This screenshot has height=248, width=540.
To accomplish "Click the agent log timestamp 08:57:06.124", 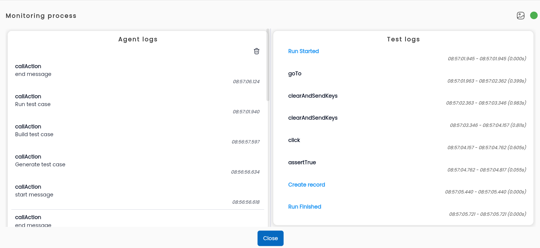I will 246,82.
